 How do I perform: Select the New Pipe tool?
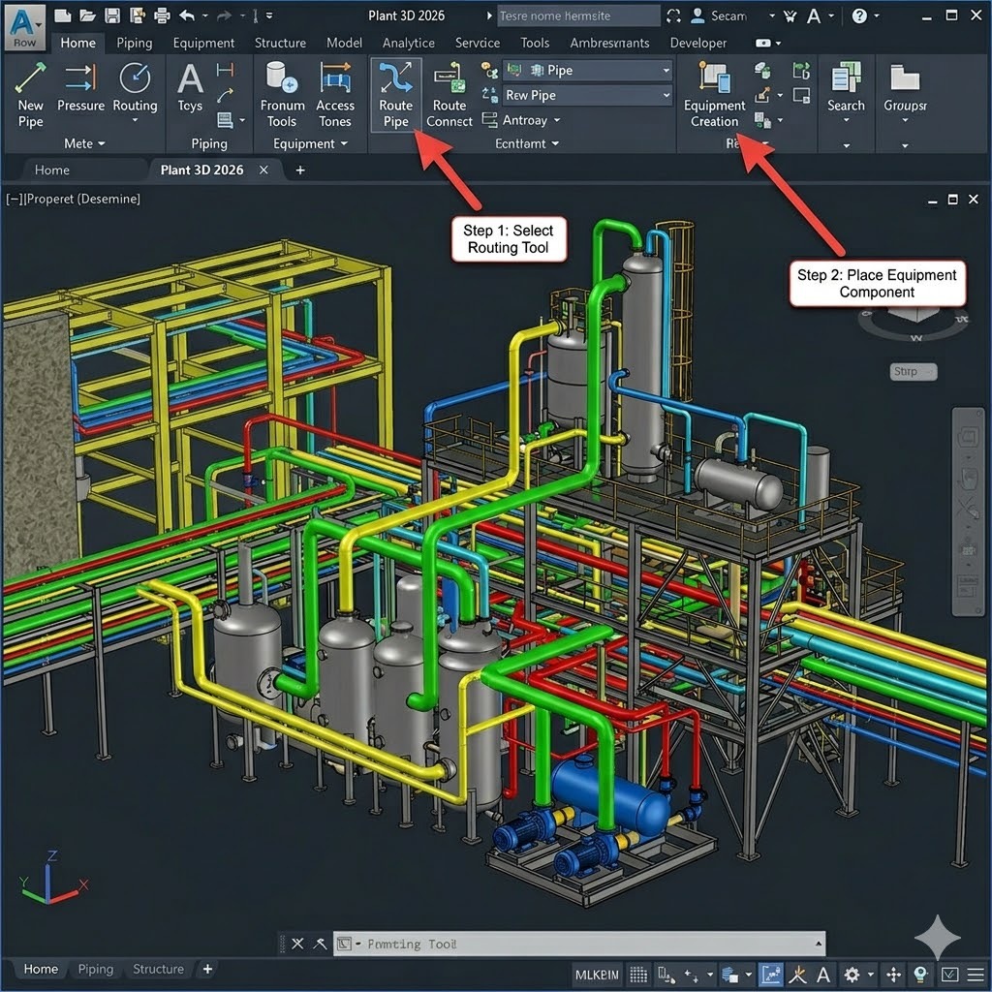click(x=30, y=95)
